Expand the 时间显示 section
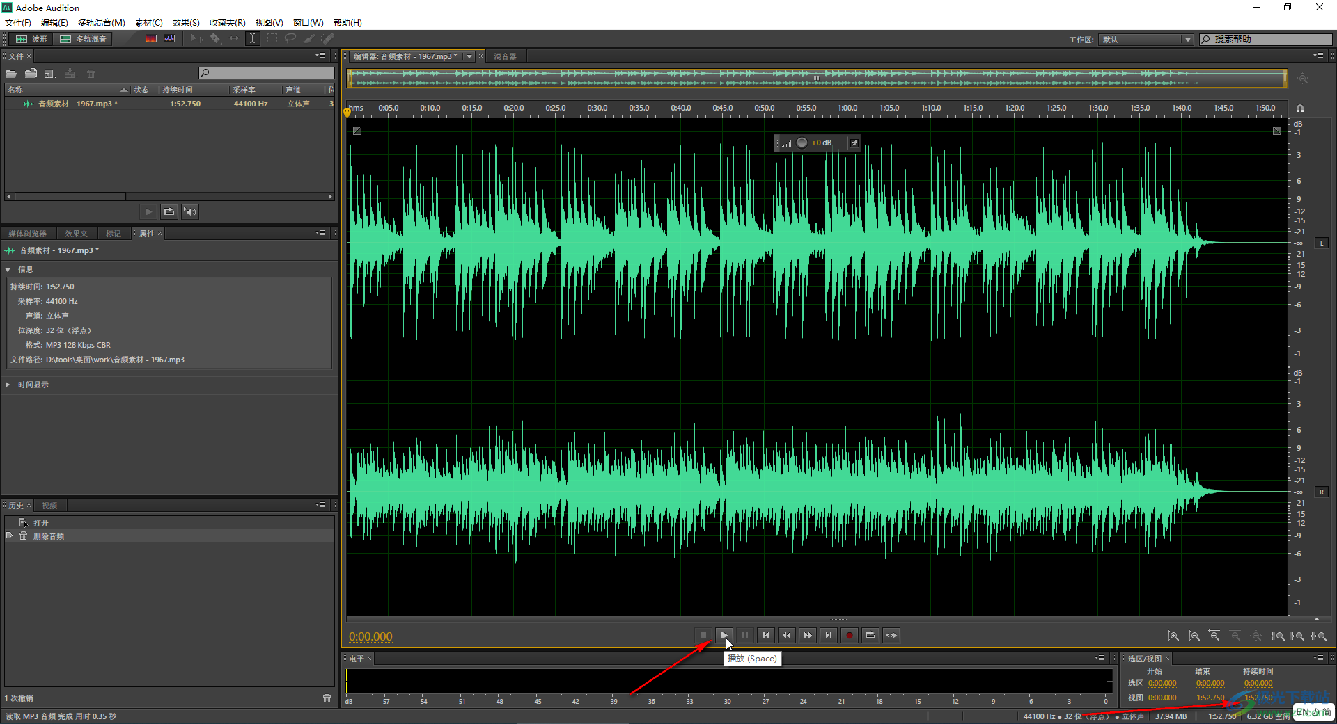This screenshot has height=724, width=1337. click(8, 385)
